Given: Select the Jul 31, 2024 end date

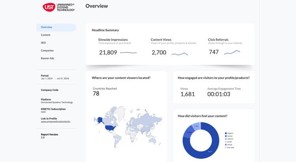Looking at the screenshot, I should [x=63, y=78].
